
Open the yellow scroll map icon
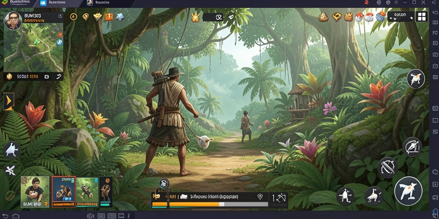click(337, 17)
